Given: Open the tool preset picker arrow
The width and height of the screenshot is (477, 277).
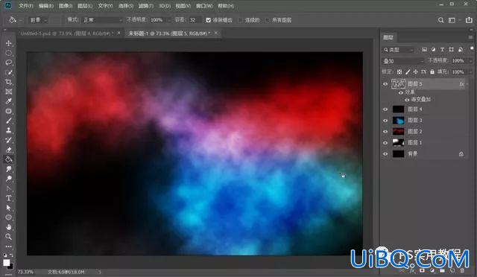Looking at the screenshot, I should pyautogui.click(x=21, y=20).
